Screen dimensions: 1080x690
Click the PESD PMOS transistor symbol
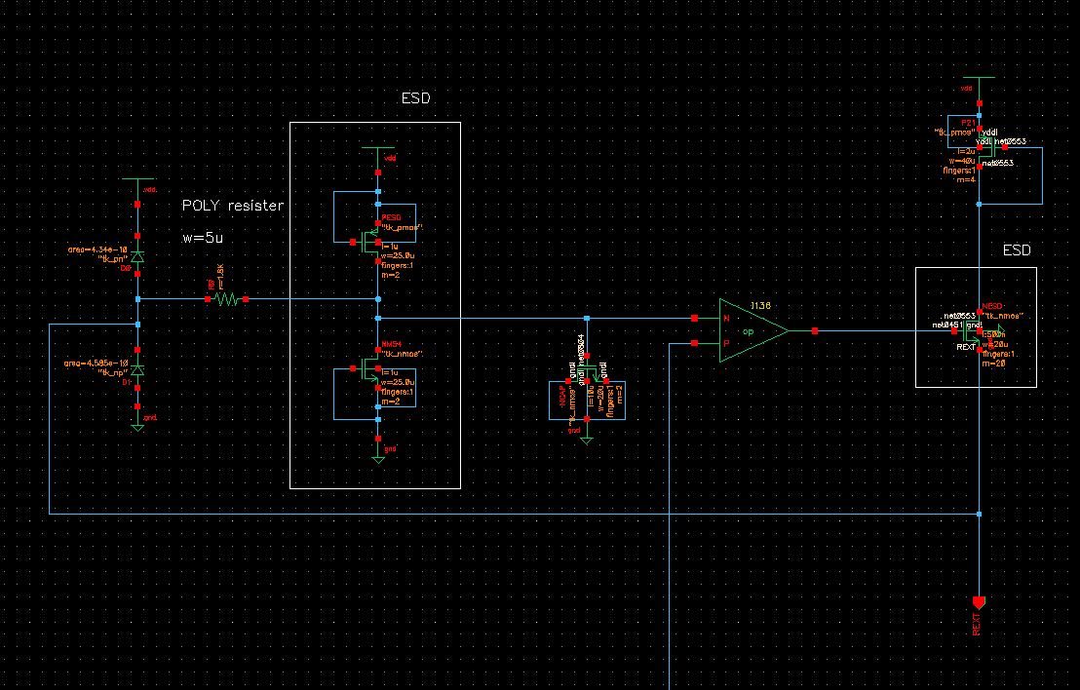point(369,243)
